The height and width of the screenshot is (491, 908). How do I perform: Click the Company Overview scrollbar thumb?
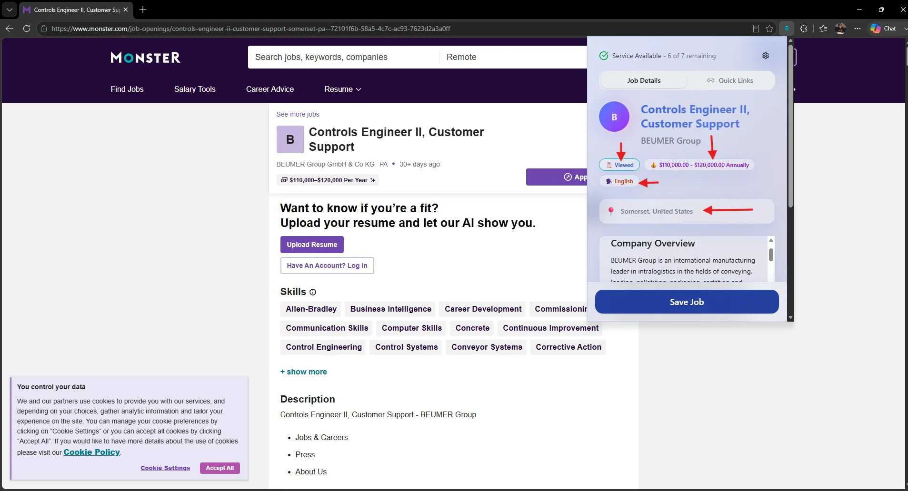point(771,255)
